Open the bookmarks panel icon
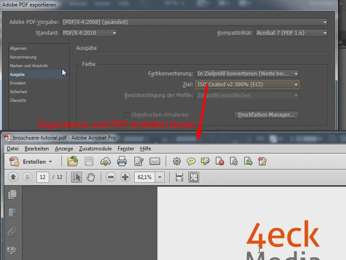Viewport: 346px width, 260px height. coord(12,213)
